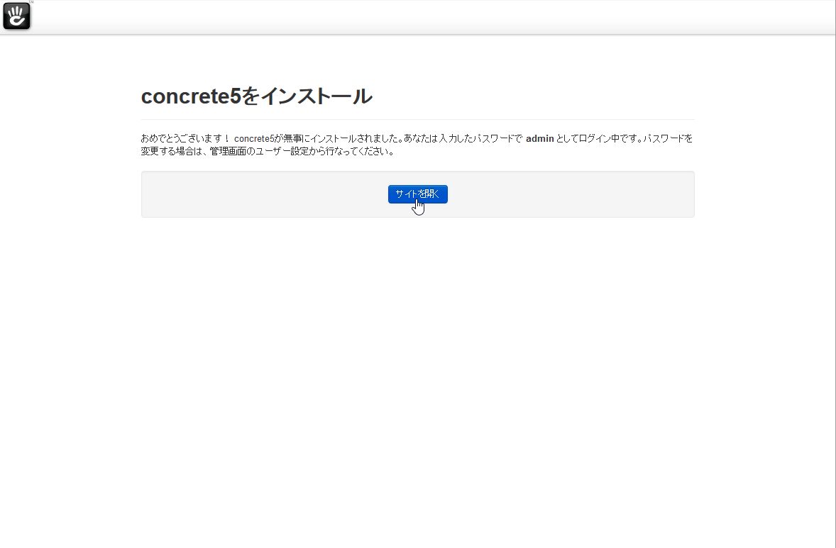Click the empty top header bar

pyautogui.click(x=427, y=17)
